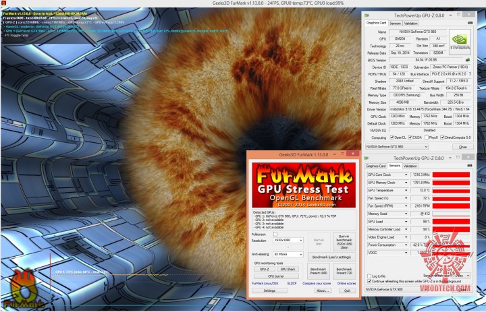
Task: Open the Video Engine Load sensor dropdown
Action: point(406,237)
